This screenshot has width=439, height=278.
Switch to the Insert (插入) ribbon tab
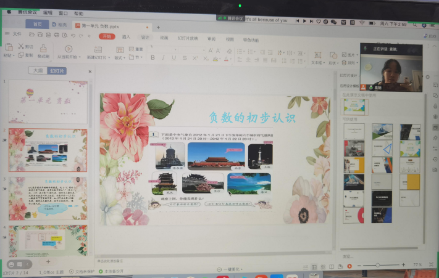126,36
